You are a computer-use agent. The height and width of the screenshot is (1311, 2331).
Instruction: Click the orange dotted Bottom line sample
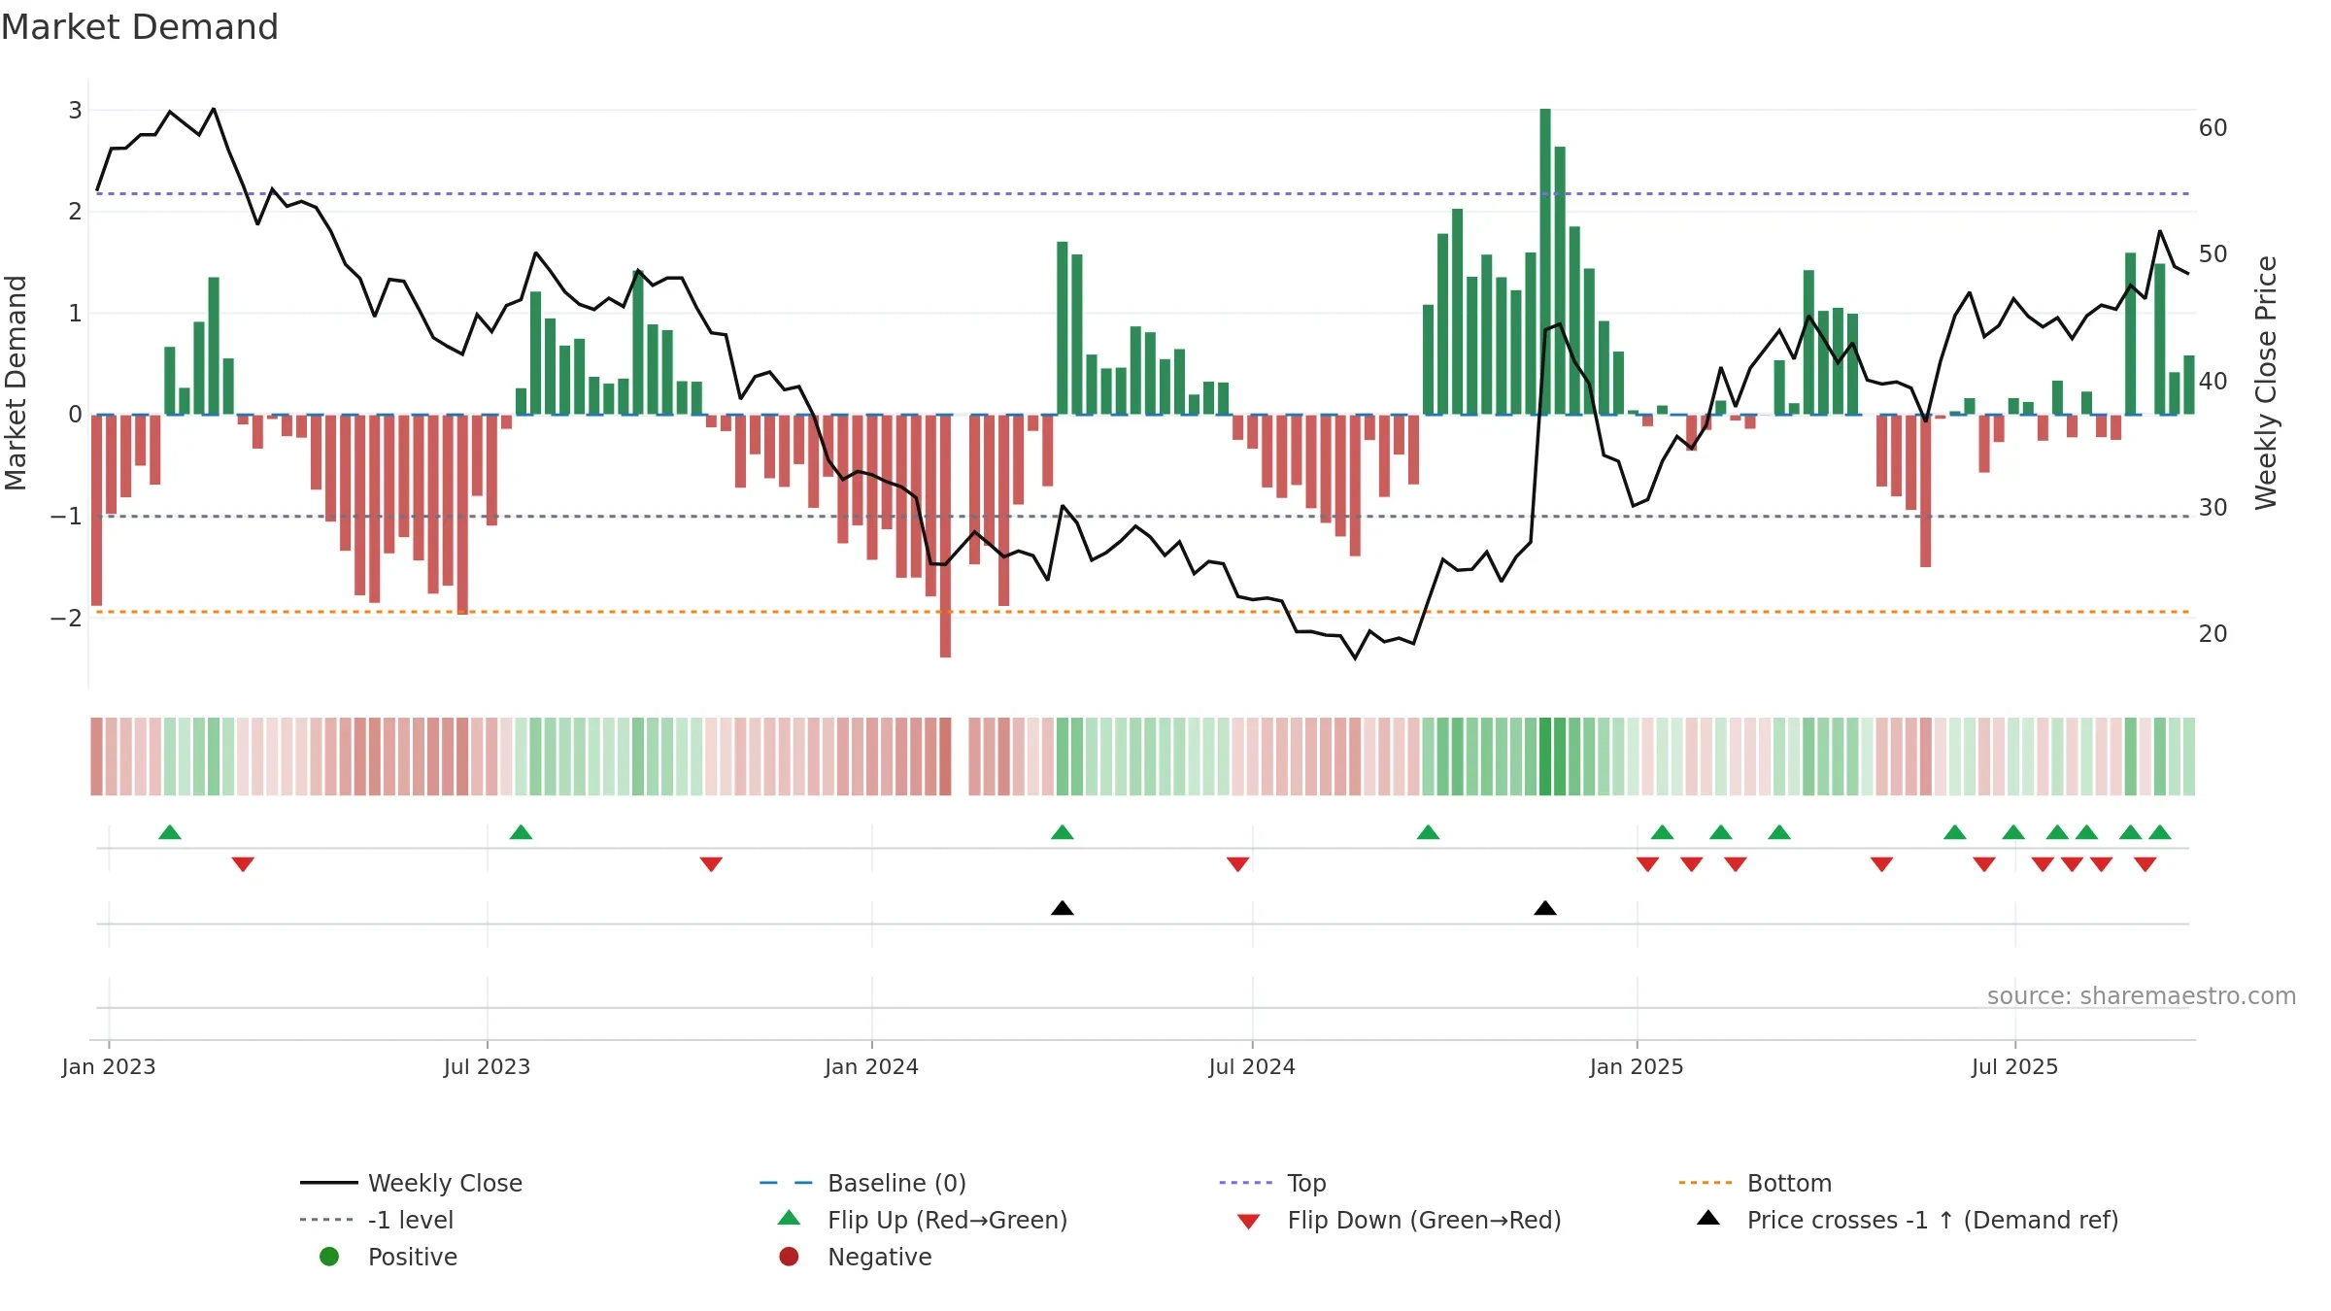(1707, 1183)
